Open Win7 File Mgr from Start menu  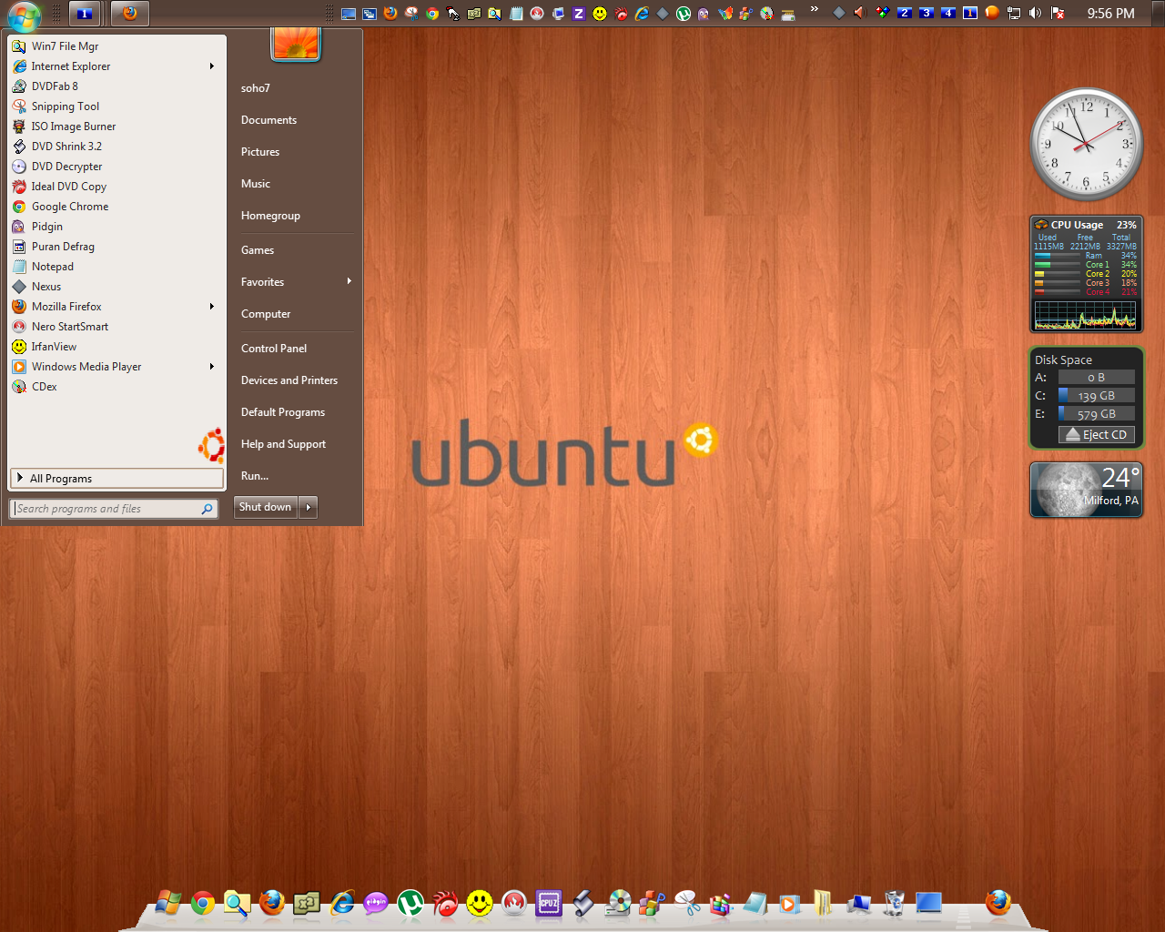[x=116, y=46]
